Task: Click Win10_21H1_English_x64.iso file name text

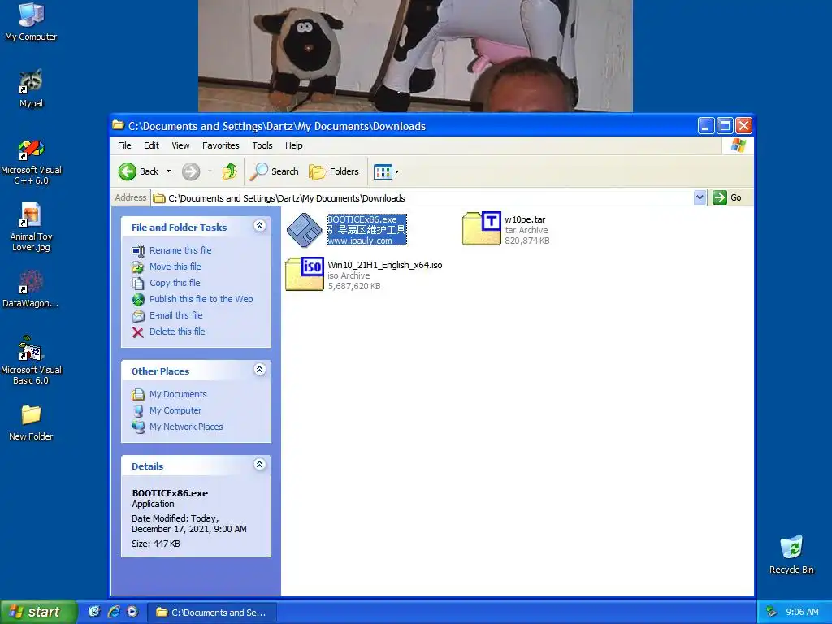Action: 384,265
